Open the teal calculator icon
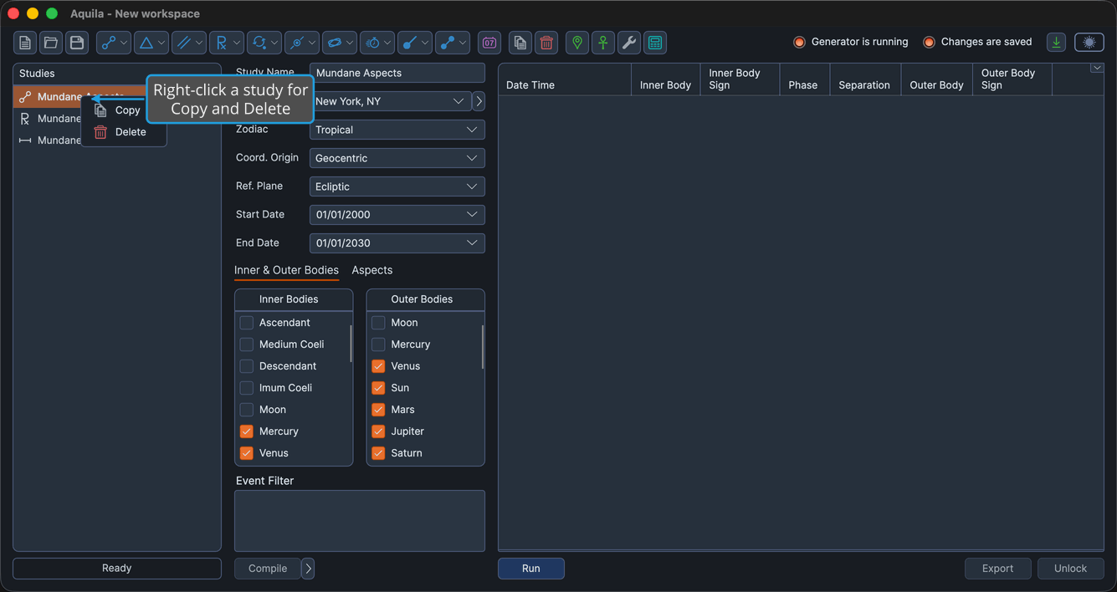 pos(655,43)
